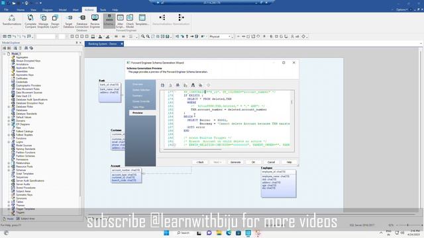Click the find/binoculars icon in preview toolbar

(x=193, y=85)
